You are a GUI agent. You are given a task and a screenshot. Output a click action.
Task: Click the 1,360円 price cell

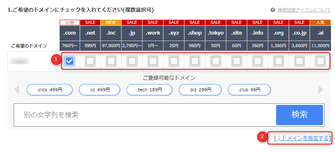pyautogui.click(x=279, y=45)
